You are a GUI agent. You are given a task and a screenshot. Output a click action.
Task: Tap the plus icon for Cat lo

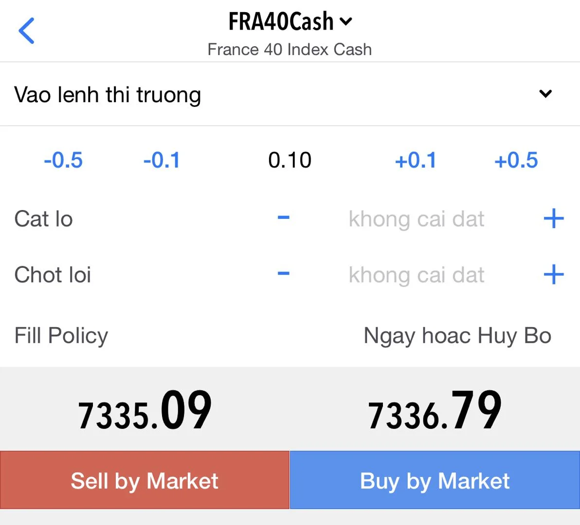click(x=554, y=218)
